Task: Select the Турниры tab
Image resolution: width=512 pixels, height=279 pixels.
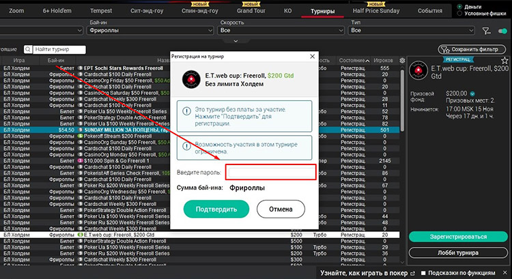Action: click(323, 11)
